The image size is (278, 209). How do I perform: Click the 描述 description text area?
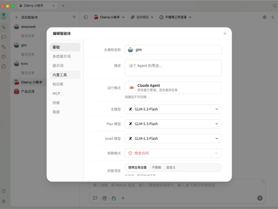point(173,68)
